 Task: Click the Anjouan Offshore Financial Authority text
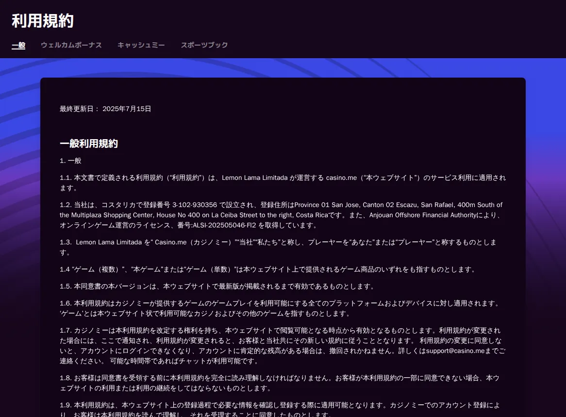click(423, 215)
